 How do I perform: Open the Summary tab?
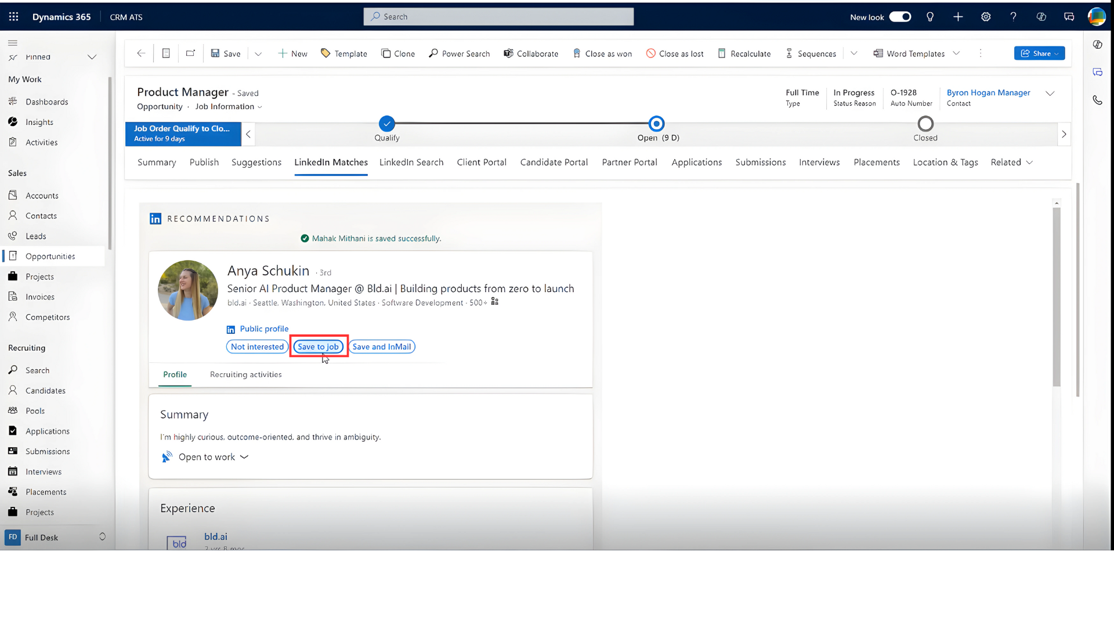[157, 163]
